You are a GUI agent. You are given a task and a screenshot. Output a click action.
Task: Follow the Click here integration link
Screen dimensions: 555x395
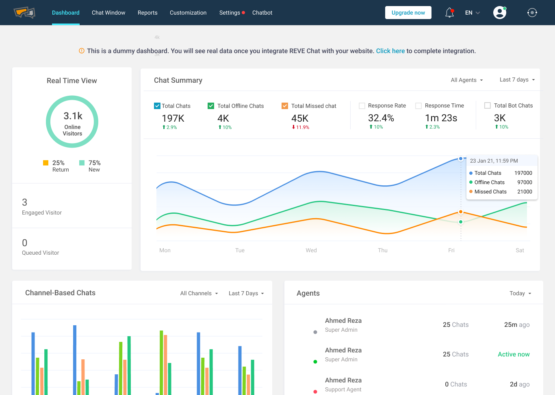(x=390, y=51)
